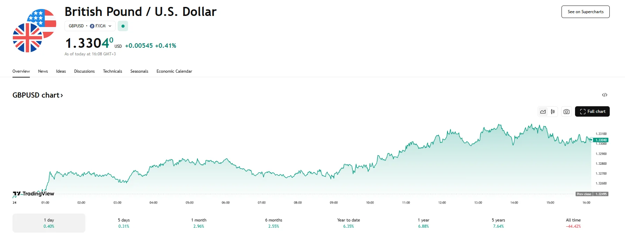Click the current price label 1.33040
This screenshot has width=625, height=235.
tap(601, 140)
